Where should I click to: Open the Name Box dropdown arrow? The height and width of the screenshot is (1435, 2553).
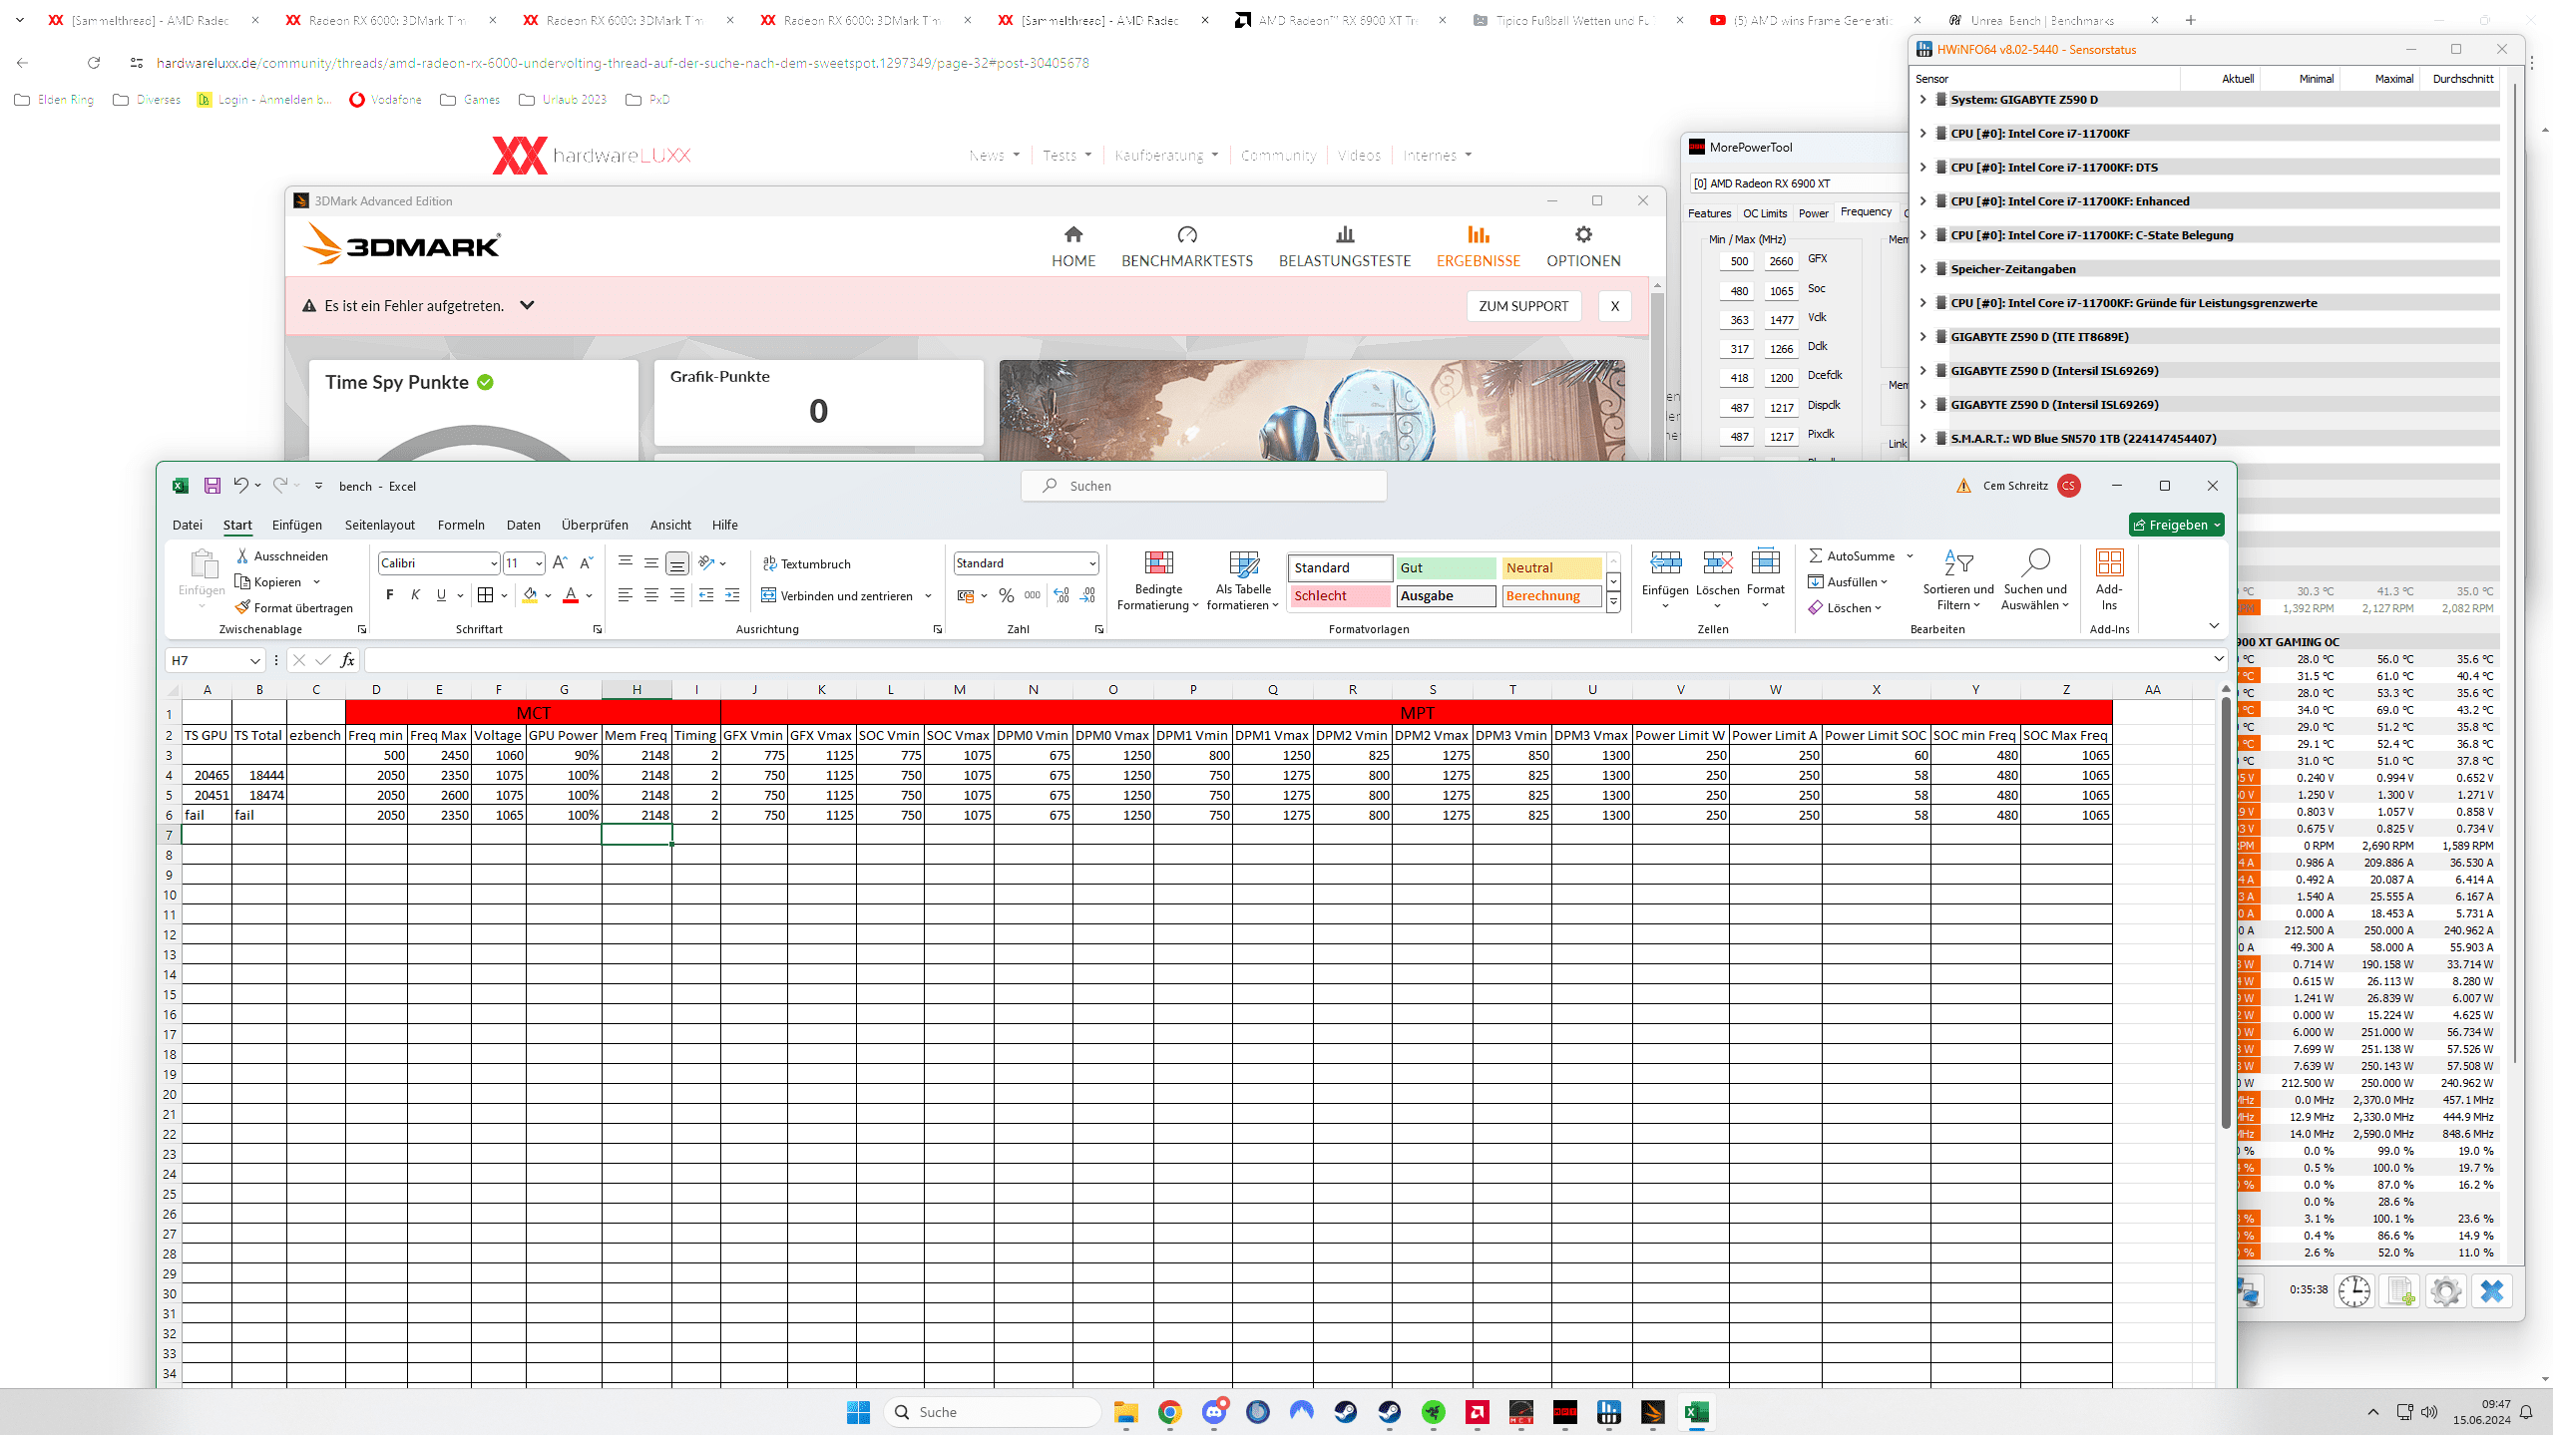tap(254, 660)
